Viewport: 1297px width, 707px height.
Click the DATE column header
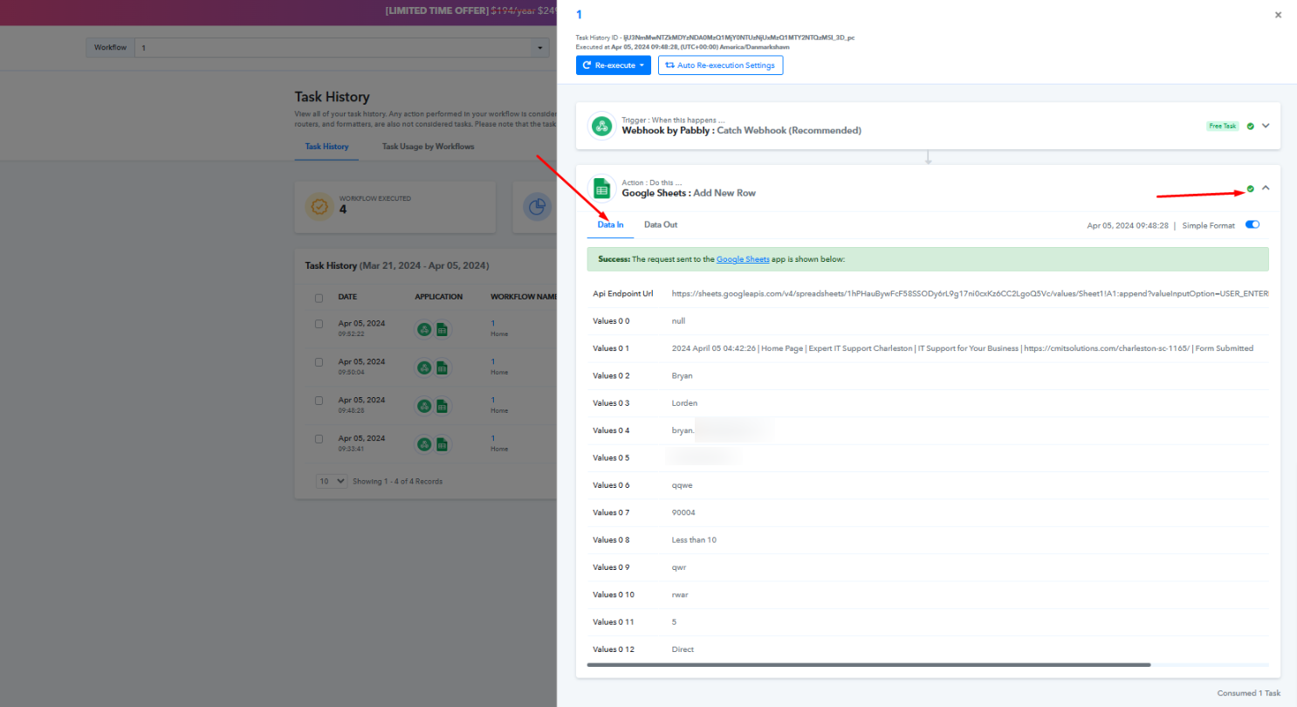[x=347, y=297]
